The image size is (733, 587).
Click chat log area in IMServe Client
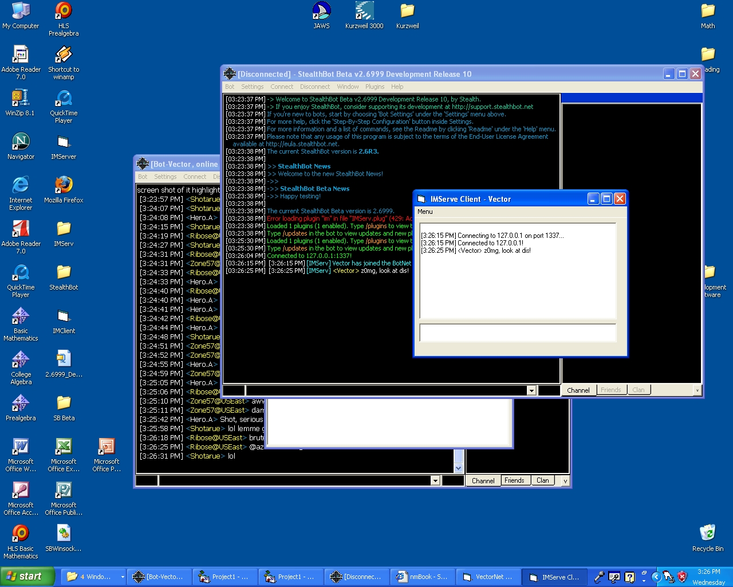[x=518, y=271]
